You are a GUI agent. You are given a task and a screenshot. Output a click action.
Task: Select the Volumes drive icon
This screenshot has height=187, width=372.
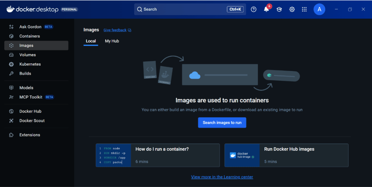click(x=11, y=55)
